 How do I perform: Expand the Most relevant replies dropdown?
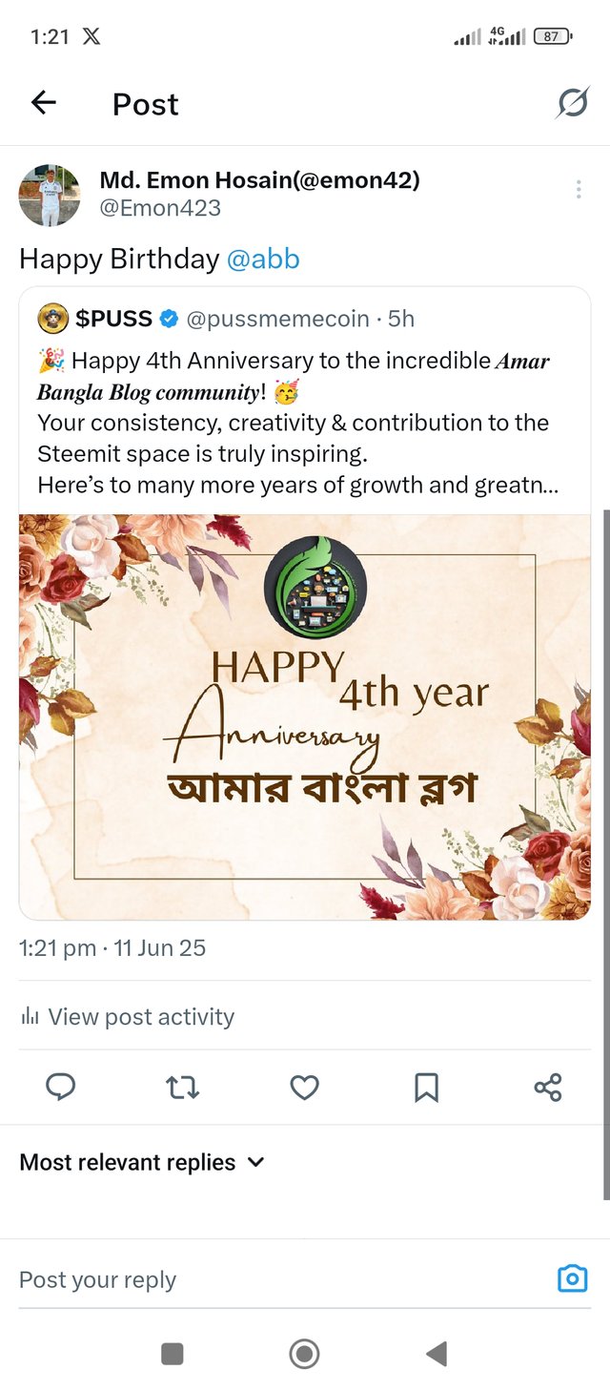click(x=141, y=1162)
